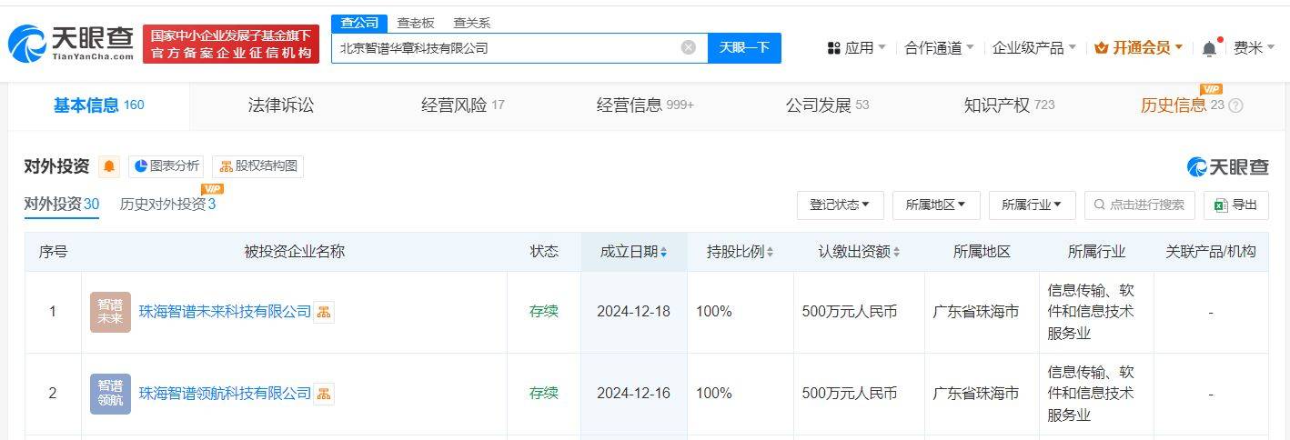Viewport: 1290px width, 440px height.
Task: Open the 费米 user account menu
Action: coord(1254,48)
